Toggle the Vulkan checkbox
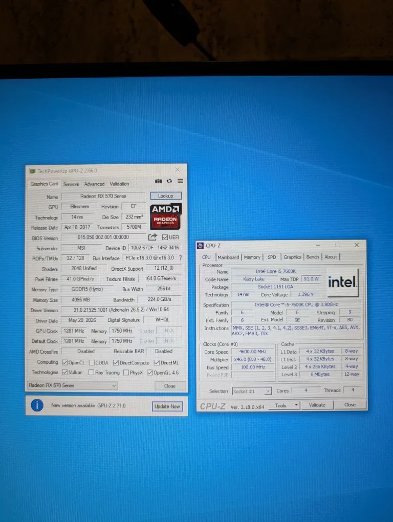Viewport: 393px width, 522px height. click(65, 372)
